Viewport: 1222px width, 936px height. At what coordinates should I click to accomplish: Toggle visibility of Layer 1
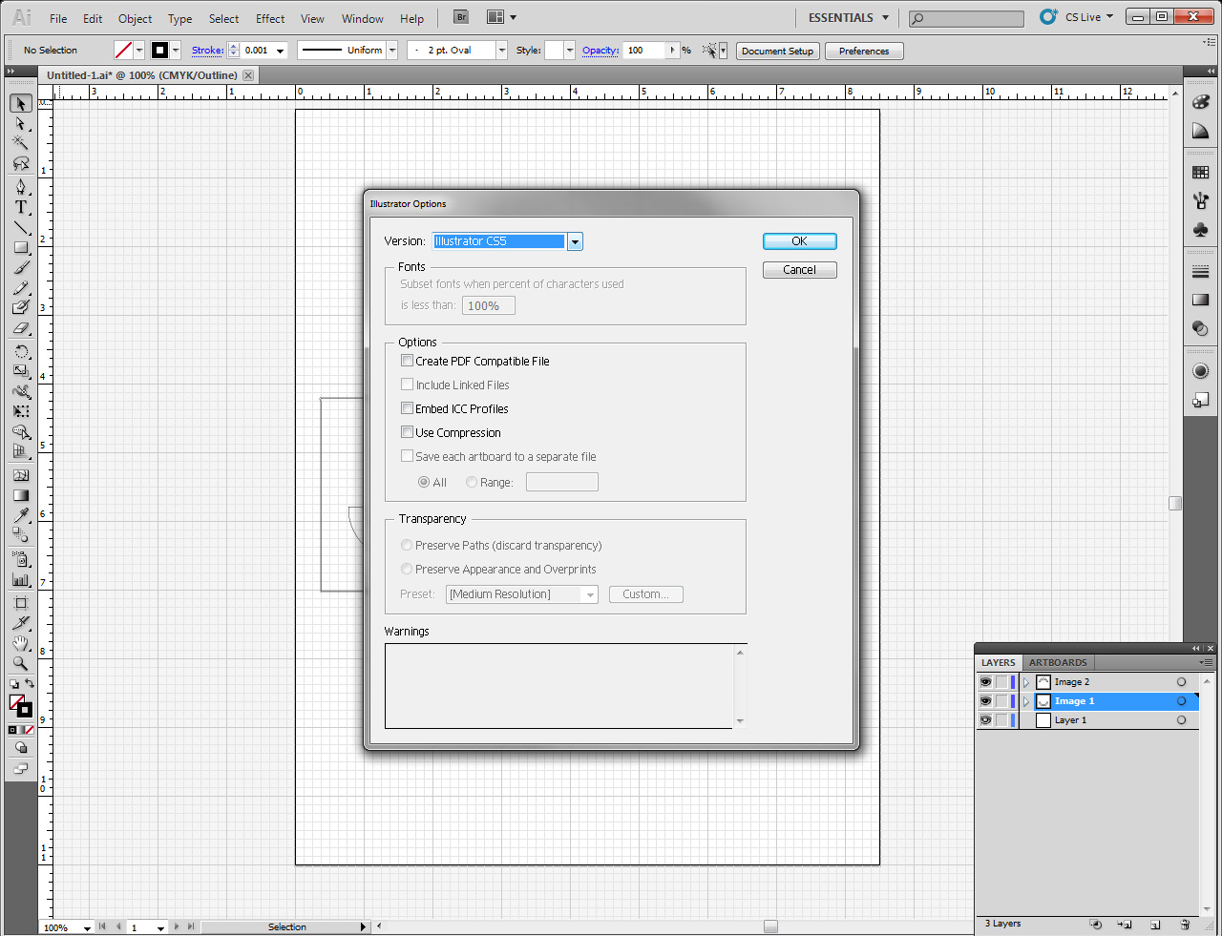[x=985, y=720]
